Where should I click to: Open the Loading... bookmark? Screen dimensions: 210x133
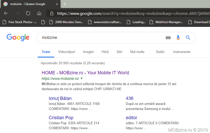coord(136,22)
